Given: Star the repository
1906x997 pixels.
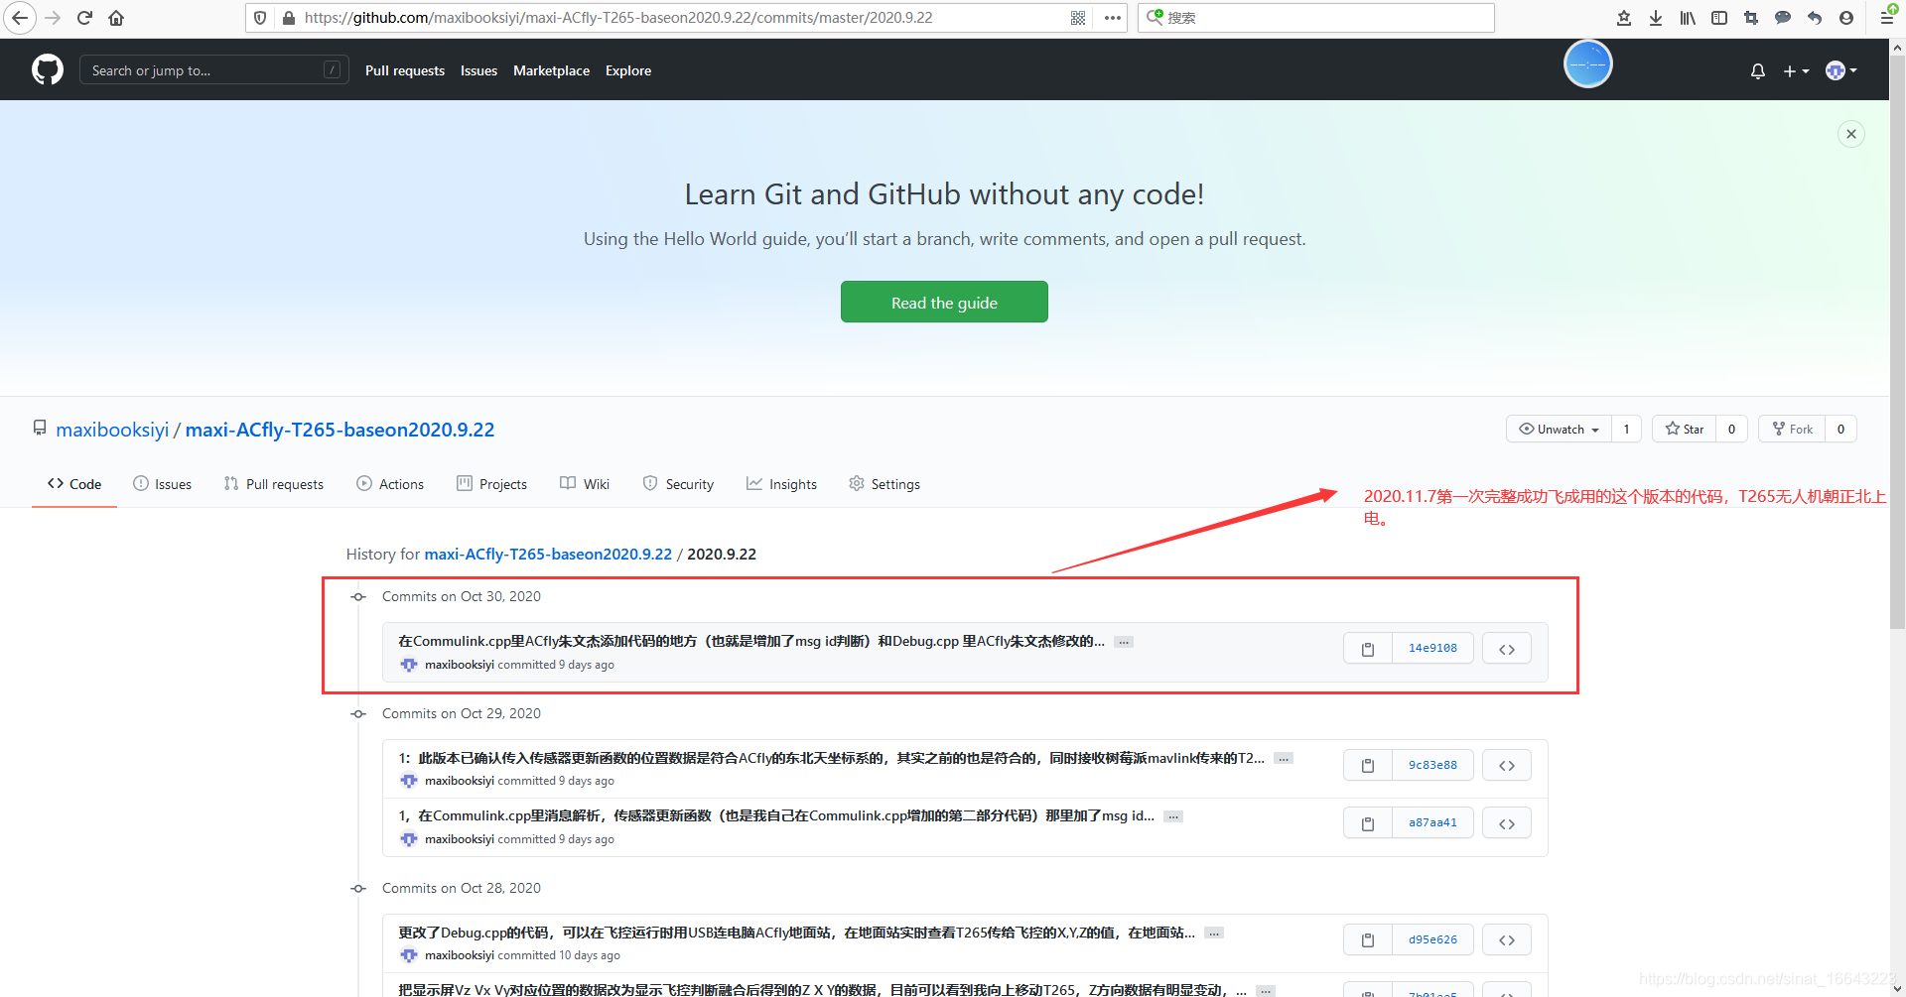Looking at the screenshot, I should click(1685, 429).
